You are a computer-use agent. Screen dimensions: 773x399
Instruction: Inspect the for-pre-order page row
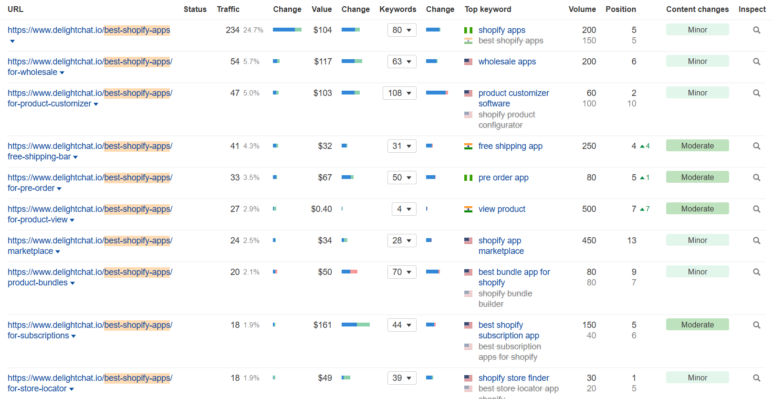click(x=756, y=178)
